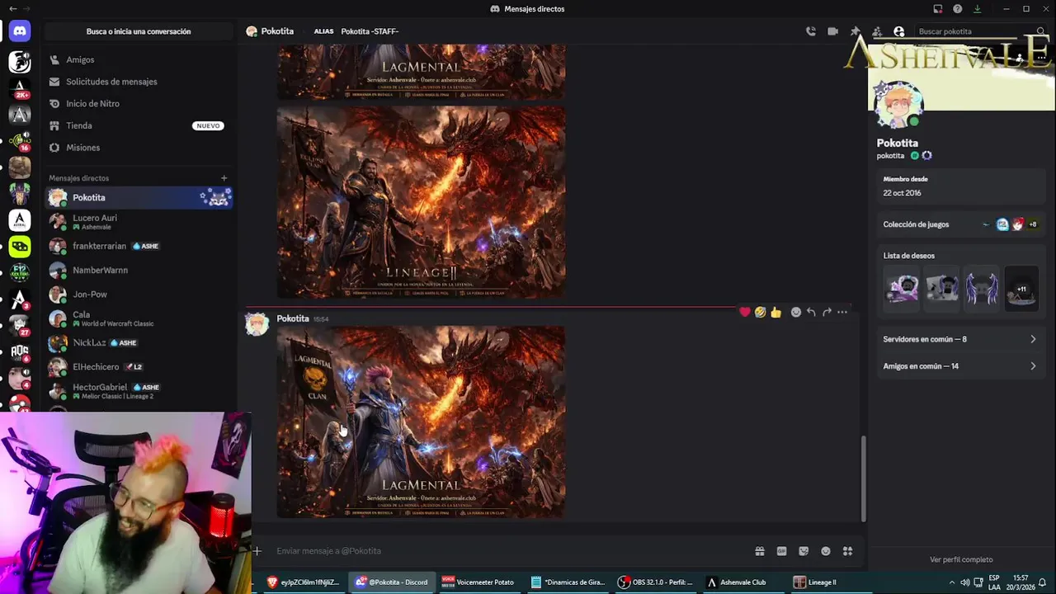Open the Lagmental Clan wizard image
Image resolution: width=1056 pixels, height=594 pixels.
click(x=421, y=422)
